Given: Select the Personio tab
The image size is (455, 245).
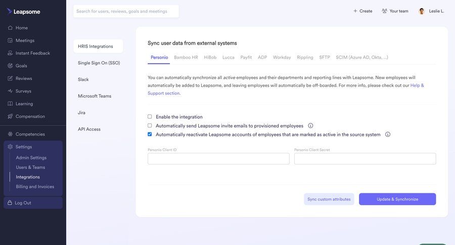Looking at the screenshot, I should tap(159, 57).
